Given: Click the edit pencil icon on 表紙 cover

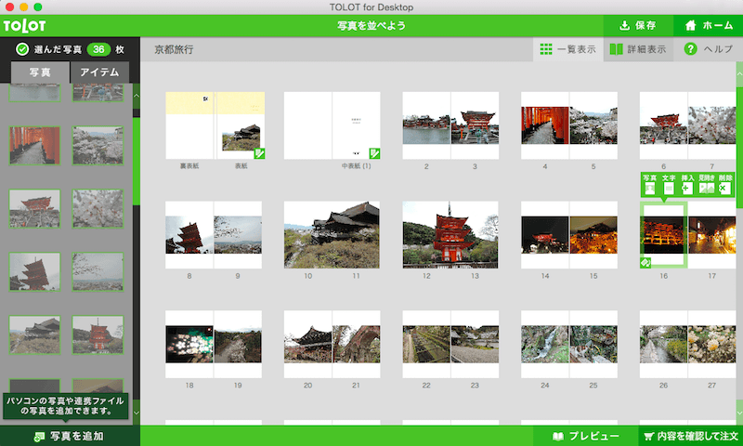Looking at the screenshot, I should point(259,153).
